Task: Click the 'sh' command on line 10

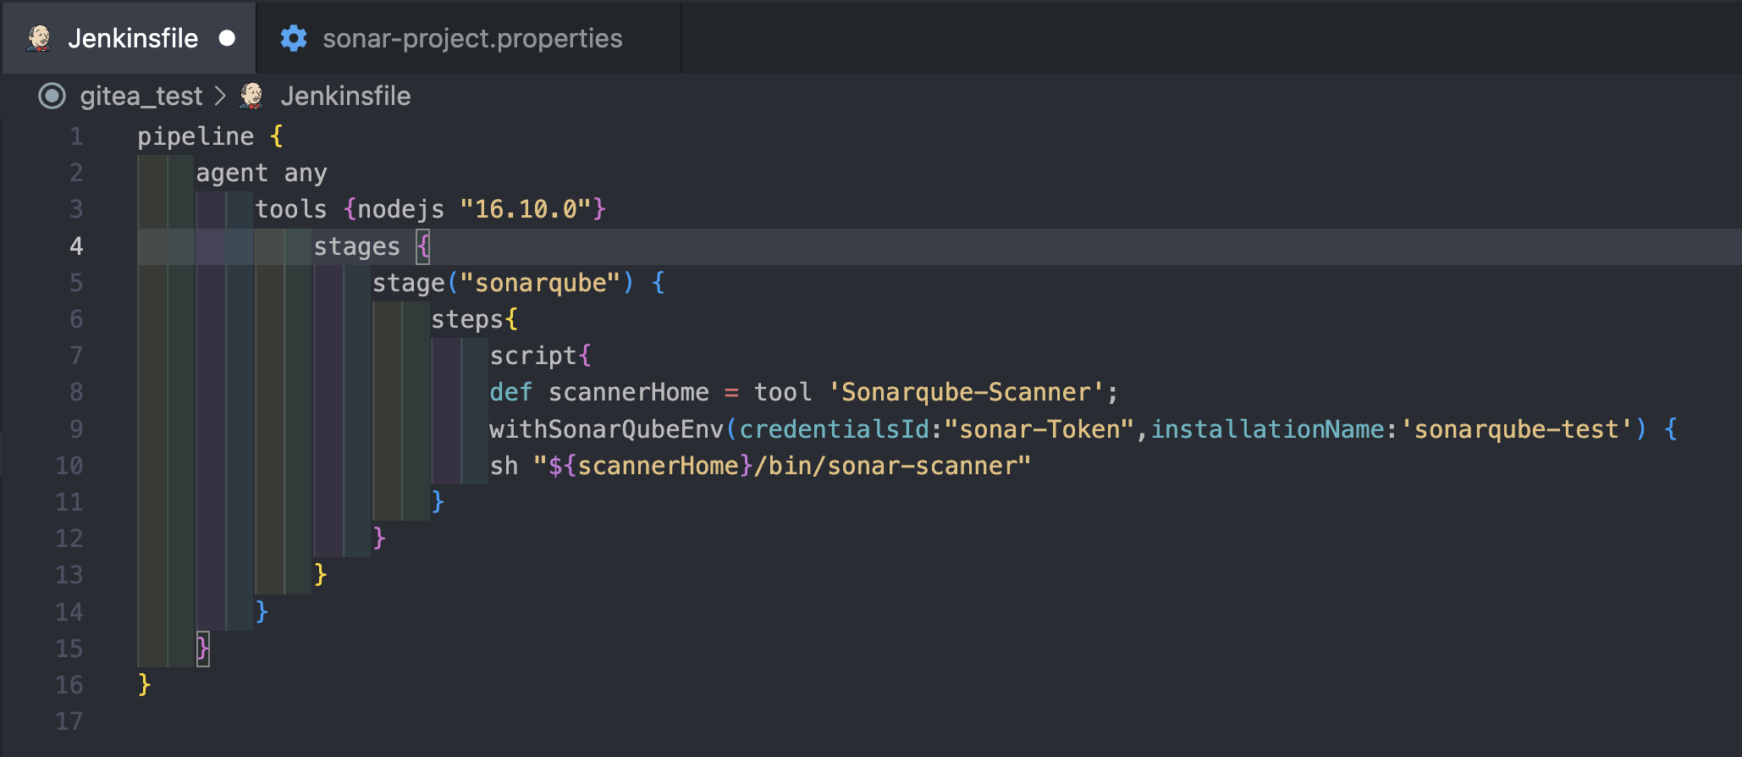Action: (x=504, y=466)
